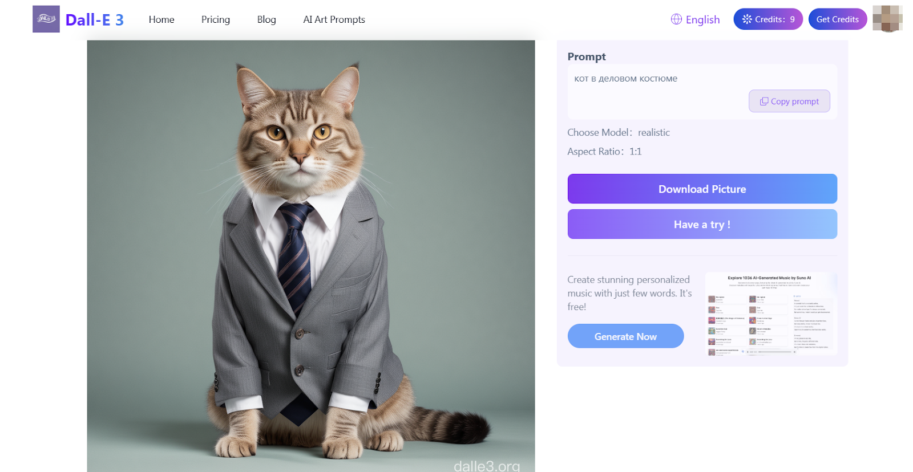
Task: Click the copy icon beside Copy prompt
Action: point(763,101)
